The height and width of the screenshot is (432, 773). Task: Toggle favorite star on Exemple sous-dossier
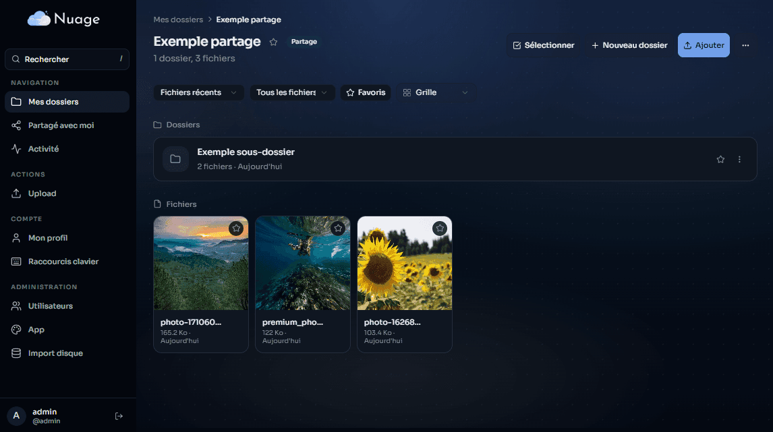pyautogui.click(x=720, y=160)
